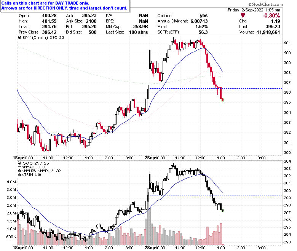Click the green last-price marker on the SPY chart
This screenshot has width=297, height=251.
[223, 100]
